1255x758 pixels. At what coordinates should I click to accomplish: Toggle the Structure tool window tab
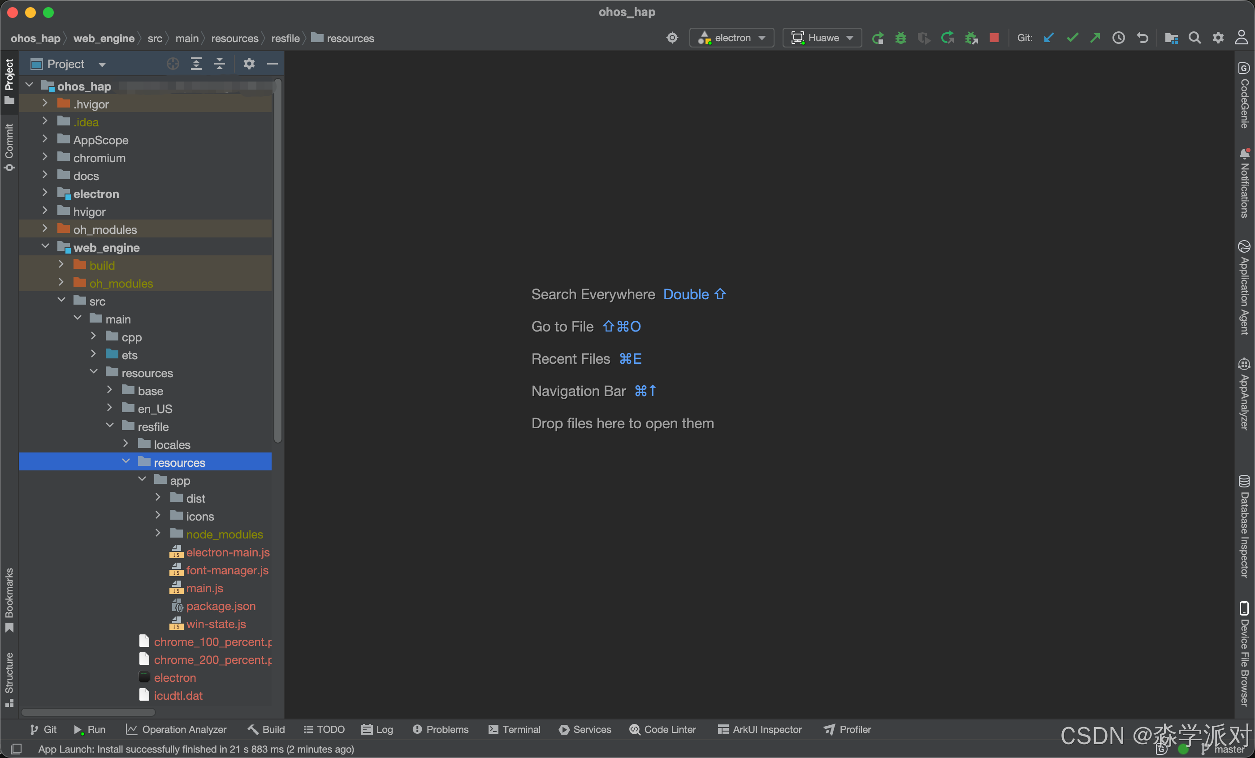point(9,680)
